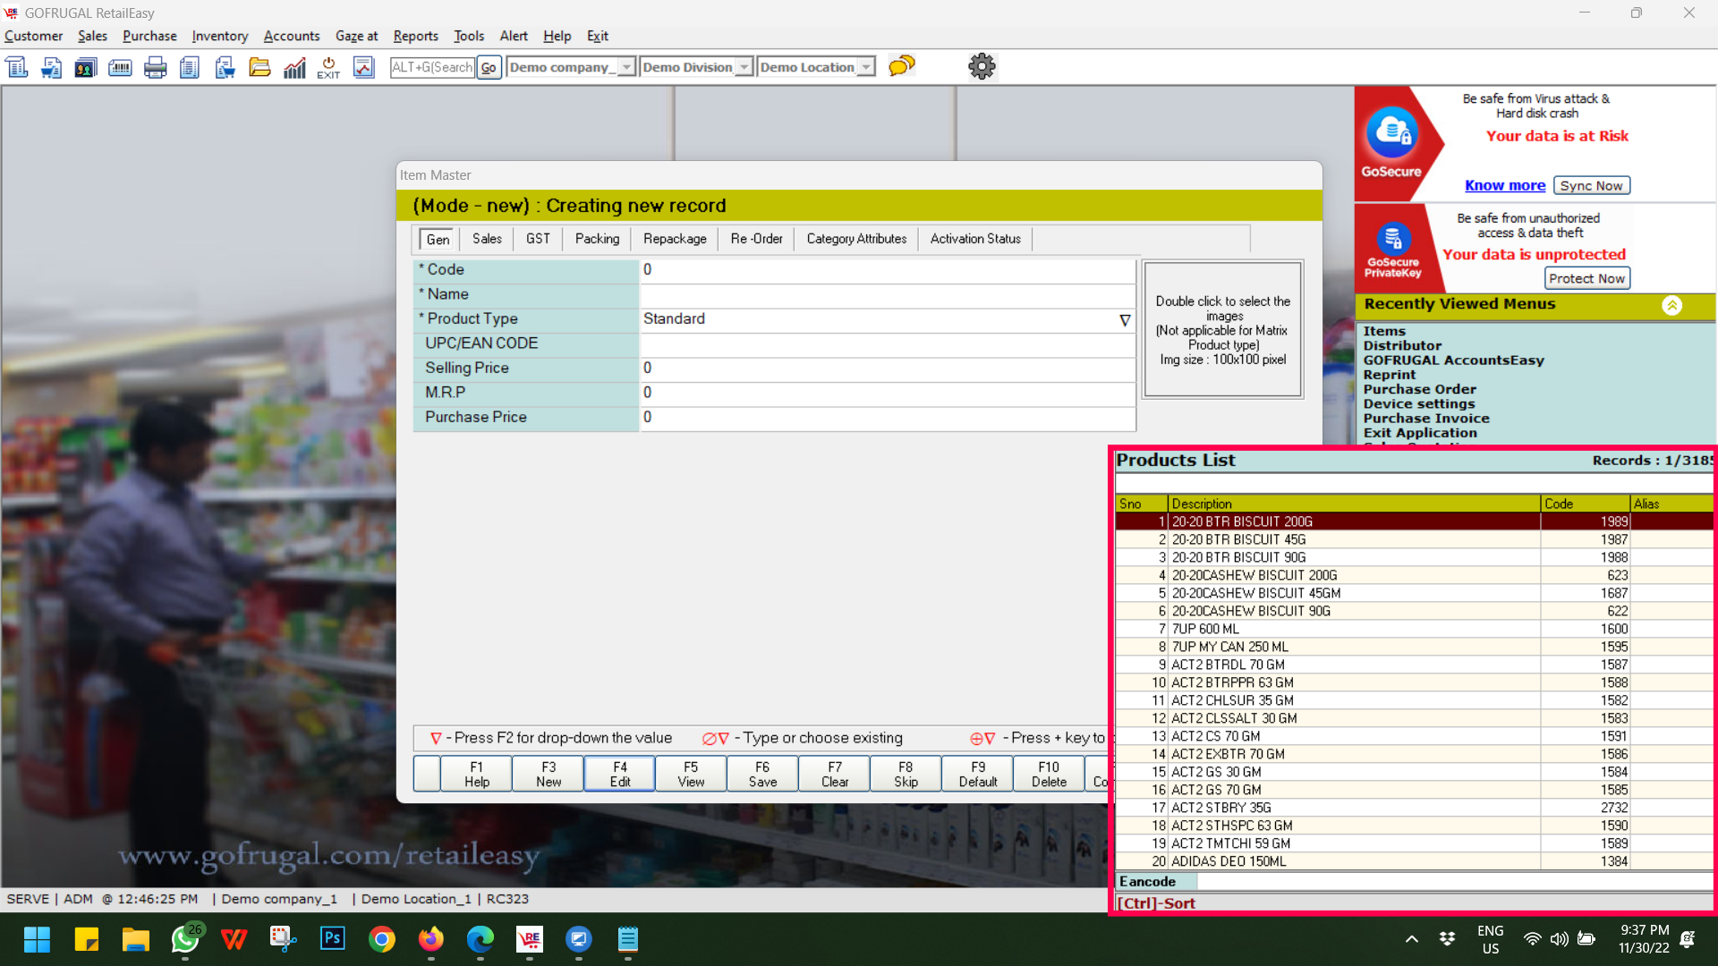This screenshot has width=1718, height=966.
Task: Click the barcode icon in toolbar
Action: point(120,67)
